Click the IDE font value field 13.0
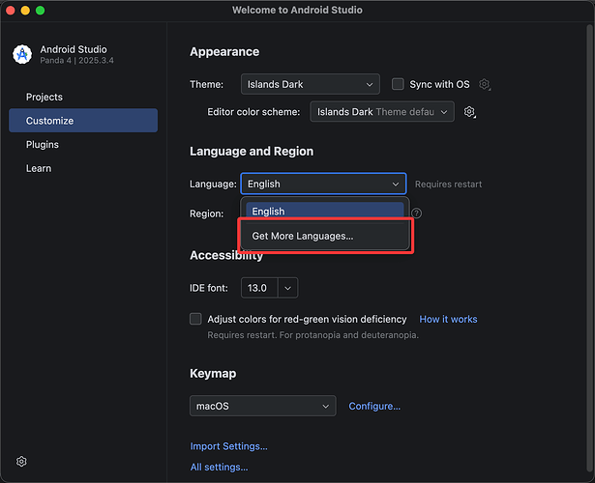595x483 pixels. [x=259, y=288]
